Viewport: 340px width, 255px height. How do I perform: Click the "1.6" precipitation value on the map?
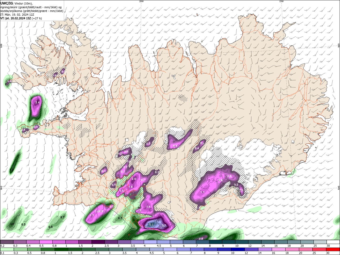pyautogui.click(x=130, y=187)
